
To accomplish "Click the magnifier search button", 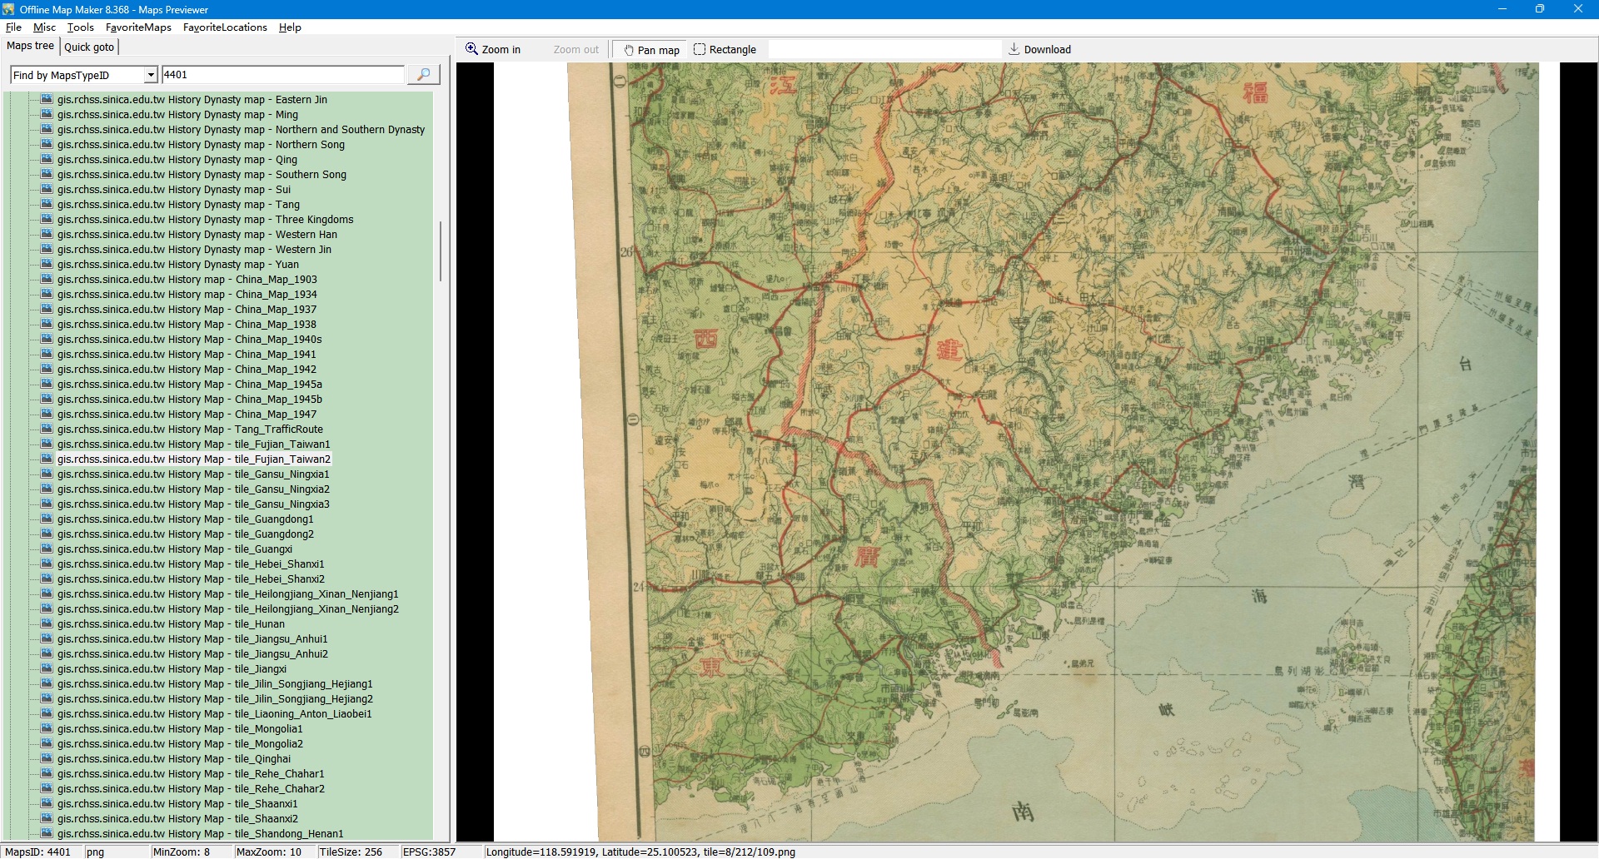I will (x=423, y=75).
